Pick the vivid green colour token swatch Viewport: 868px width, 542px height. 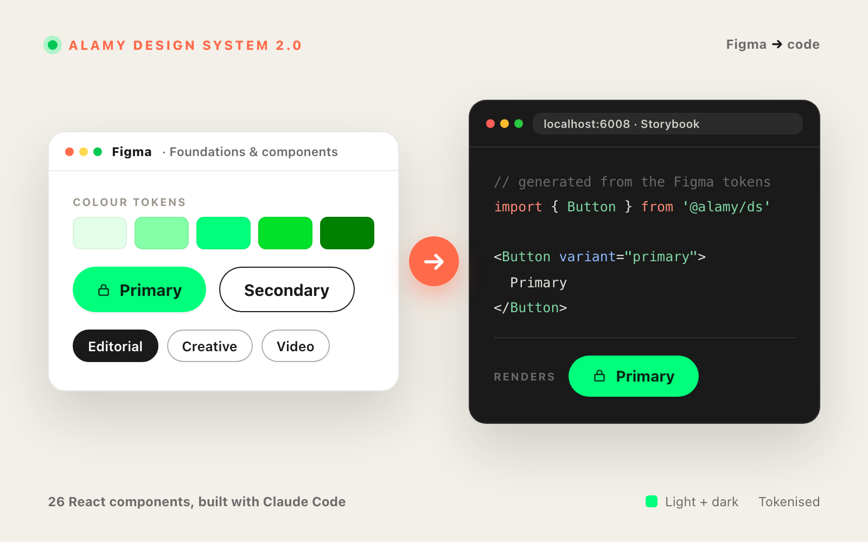coord(285,233)
